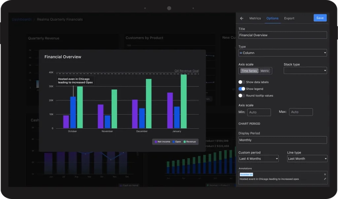Screen dimensions: 338x199
Task: Enable Show data labels switch
Action: 242,82
